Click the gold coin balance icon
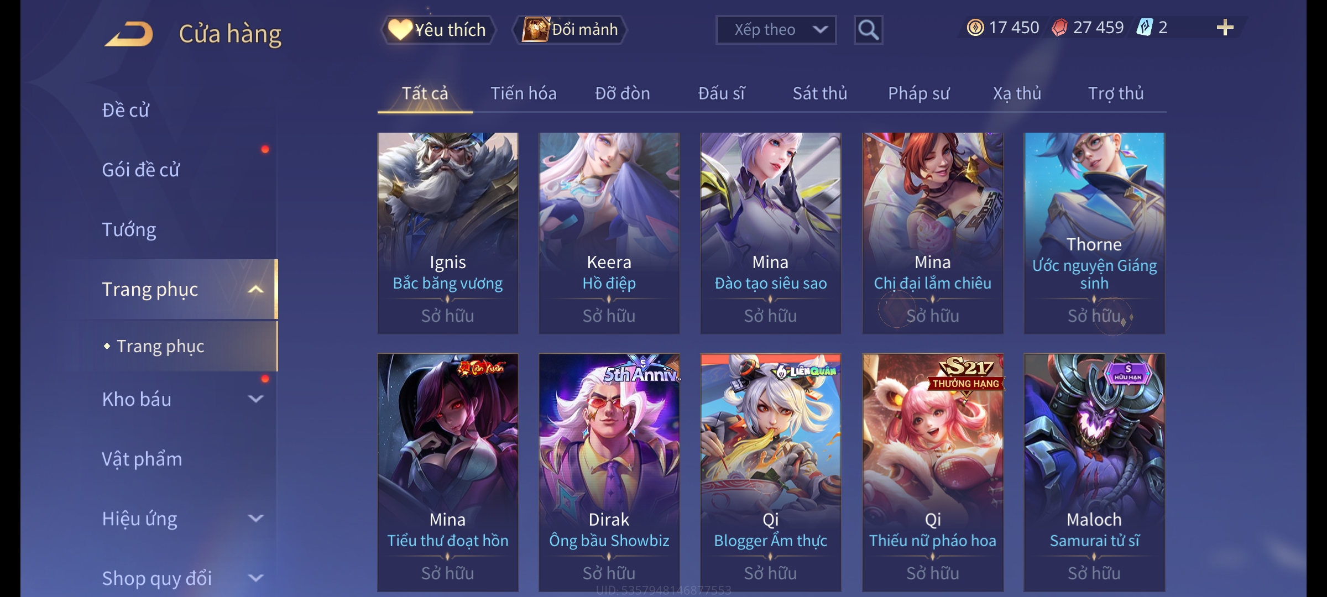The width and height of the screenshot is (1327, 597). click(975, 28)
